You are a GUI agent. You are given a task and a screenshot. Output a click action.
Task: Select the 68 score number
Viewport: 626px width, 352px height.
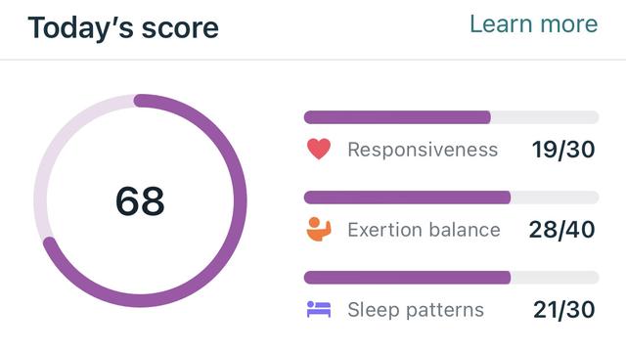click(140, 201)
